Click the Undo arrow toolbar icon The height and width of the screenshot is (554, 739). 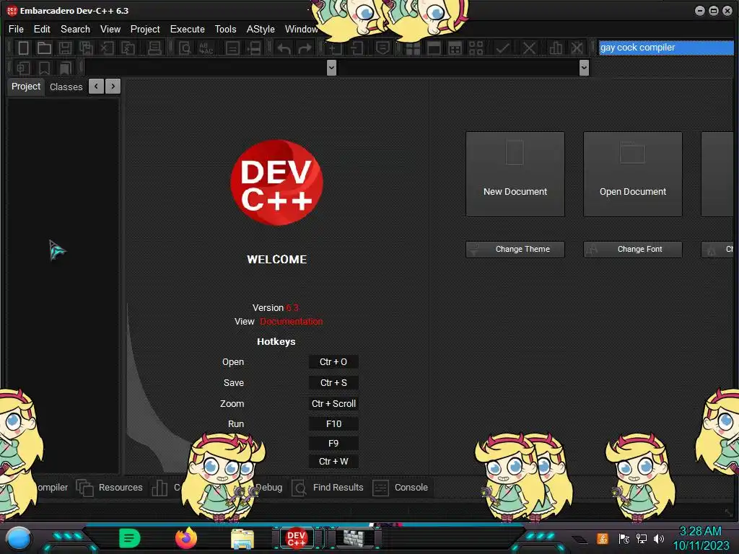click(284, 48)
